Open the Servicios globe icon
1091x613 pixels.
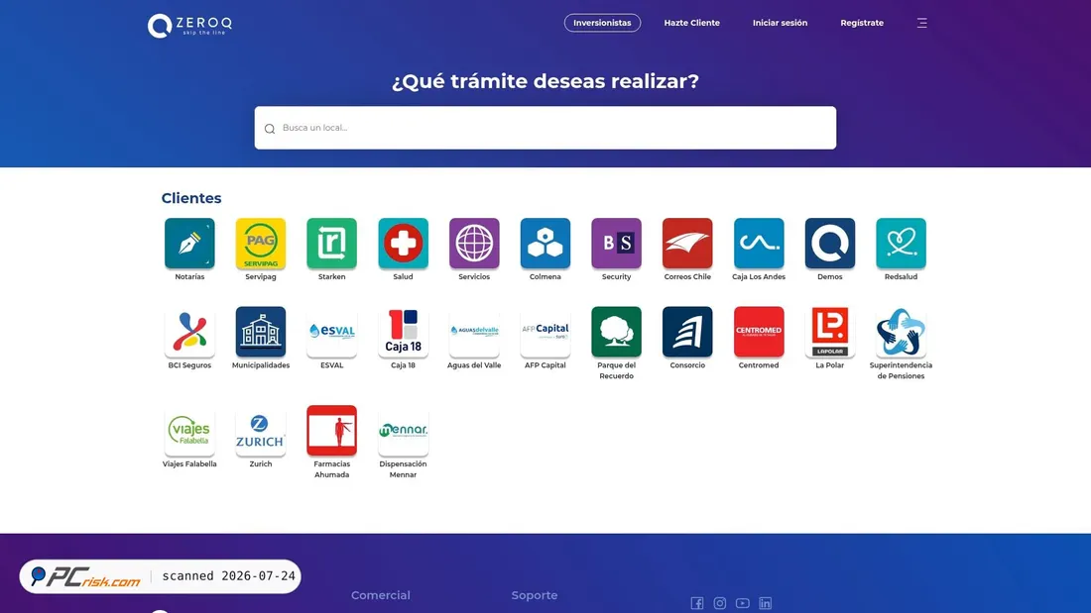pos(474,244)
